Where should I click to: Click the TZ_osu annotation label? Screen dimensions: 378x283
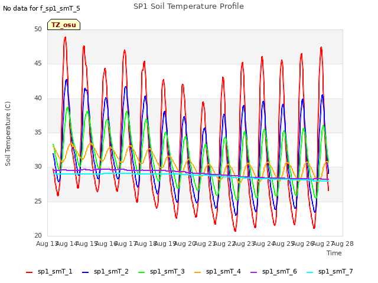point(64,25)
